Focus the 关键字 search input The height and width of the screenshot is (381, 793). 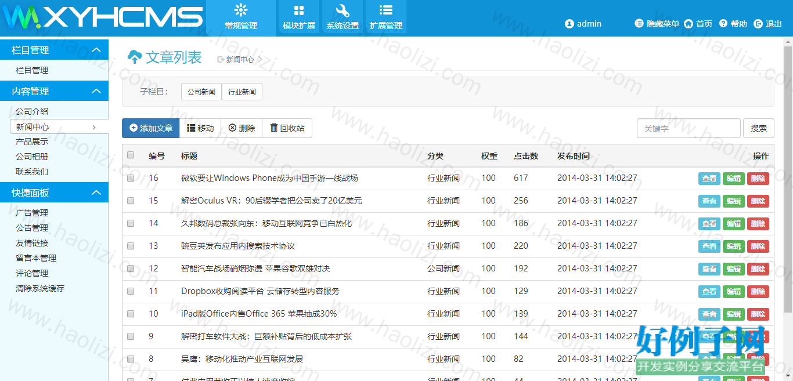pos(689,128)
